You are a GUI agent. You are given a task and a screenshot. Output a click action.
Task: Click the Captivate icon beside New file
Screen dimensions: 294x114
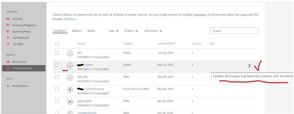(70, 77)
